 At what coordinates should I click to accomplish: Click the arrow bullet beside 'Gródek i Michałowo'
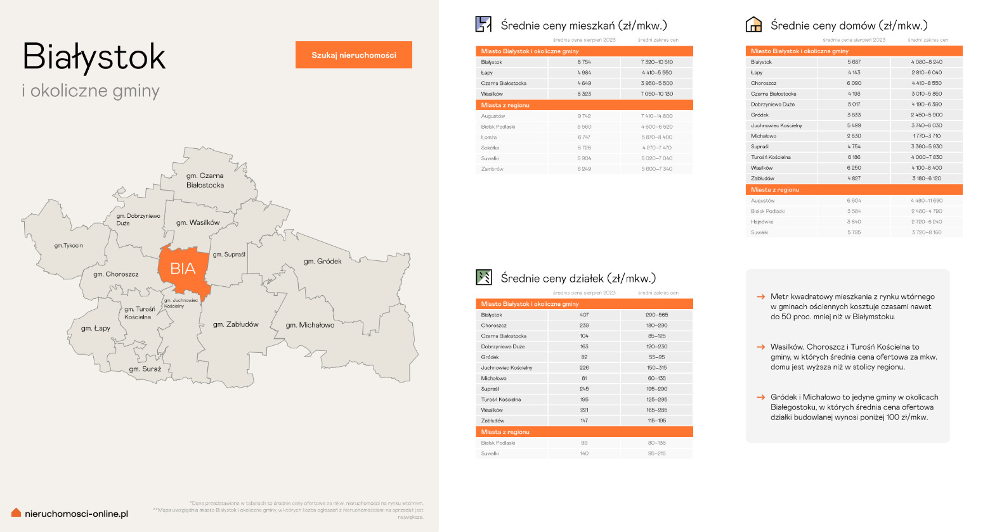point(760,397)
